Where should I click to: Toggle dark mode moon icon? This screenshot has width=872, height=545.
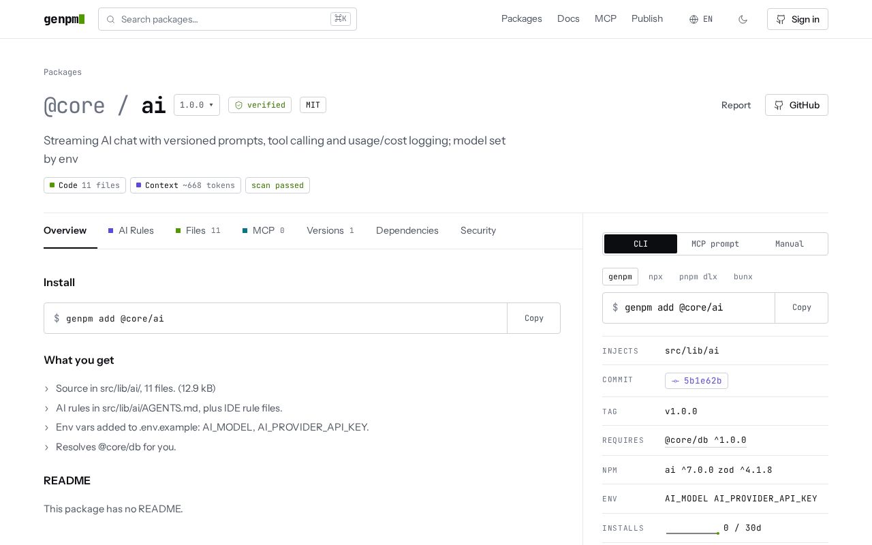click(x=743, y=19)
